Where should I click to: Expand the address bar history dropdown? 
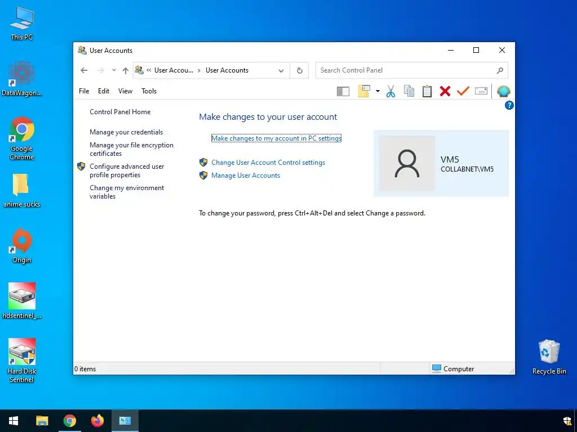coord(281,70)
